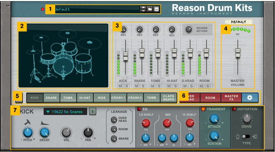Click the PAN knob

click(x=88, y=132)
